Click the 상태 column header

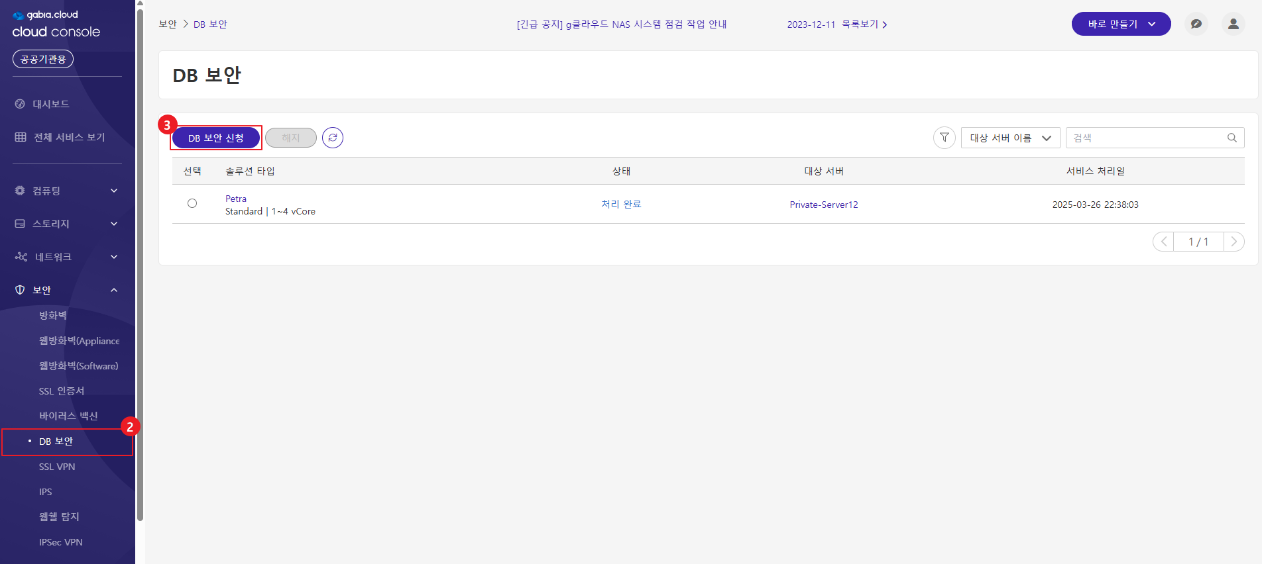pos(621,171)
